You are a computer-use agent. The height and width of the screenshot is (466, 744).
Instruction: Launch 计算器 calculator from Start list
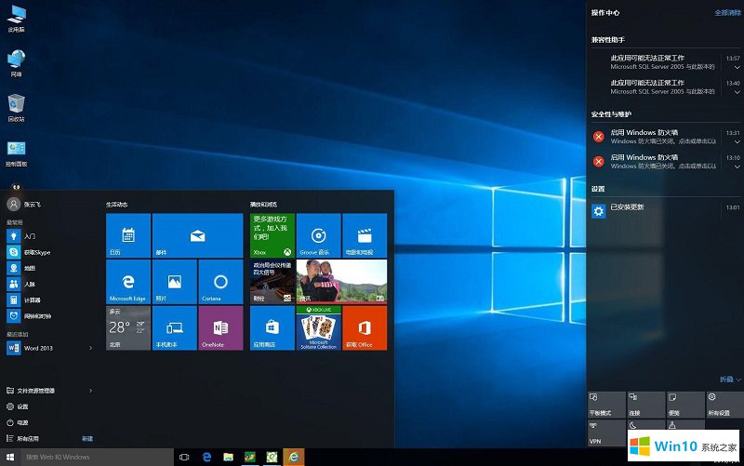[x=50, y=300]
